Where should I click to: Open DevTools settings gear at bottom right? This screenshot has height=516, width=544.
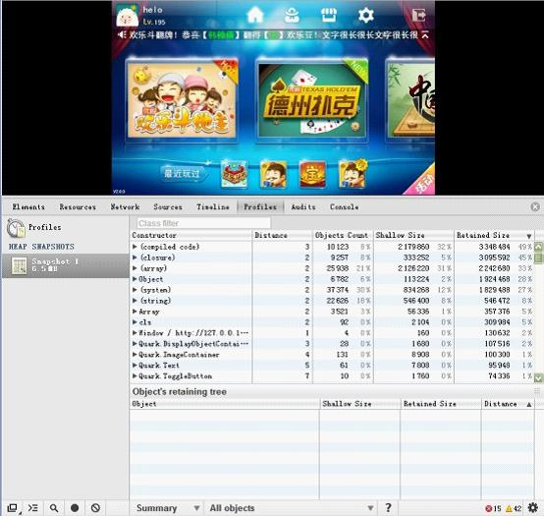pyautogui.click(x=533, y=508)
